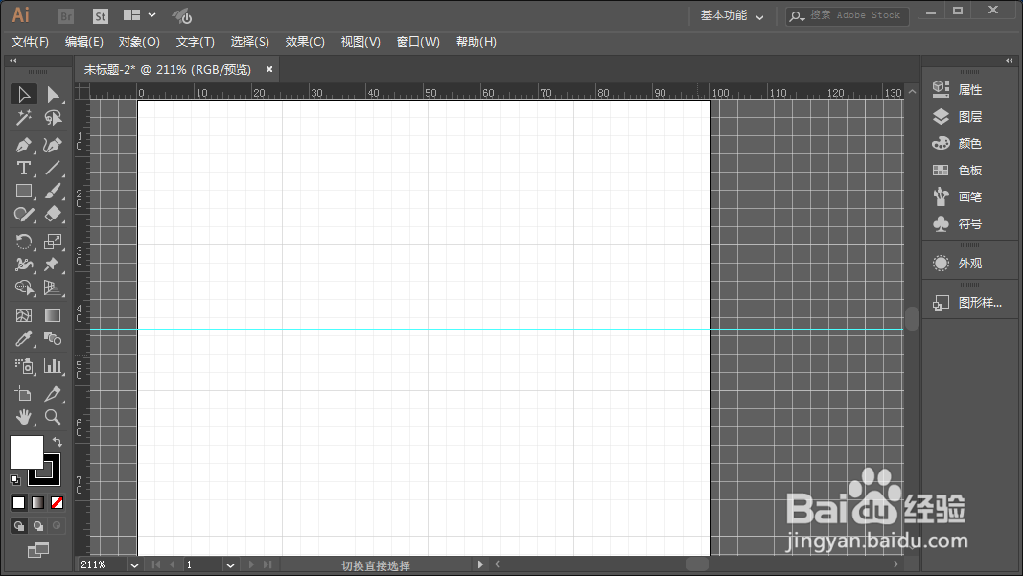Image resolution: width=1023 pixels, height=576 pixels.
Task: Open the arrange documents dropdown
Action: click(x=139, y=15)
